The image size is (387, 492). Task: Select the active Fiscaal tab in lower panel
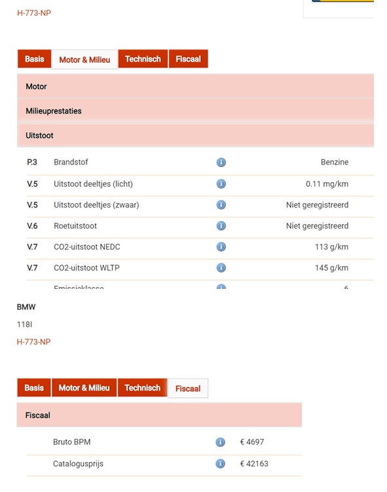tap(188, 388)
